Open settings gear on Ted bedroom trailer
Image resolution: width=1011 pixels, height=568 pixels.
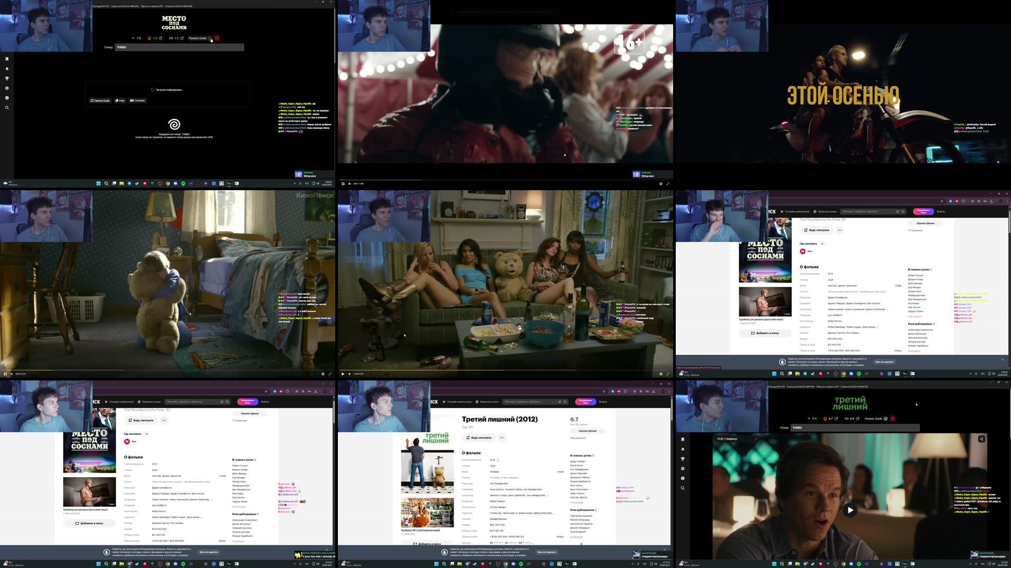coord(323,374)
